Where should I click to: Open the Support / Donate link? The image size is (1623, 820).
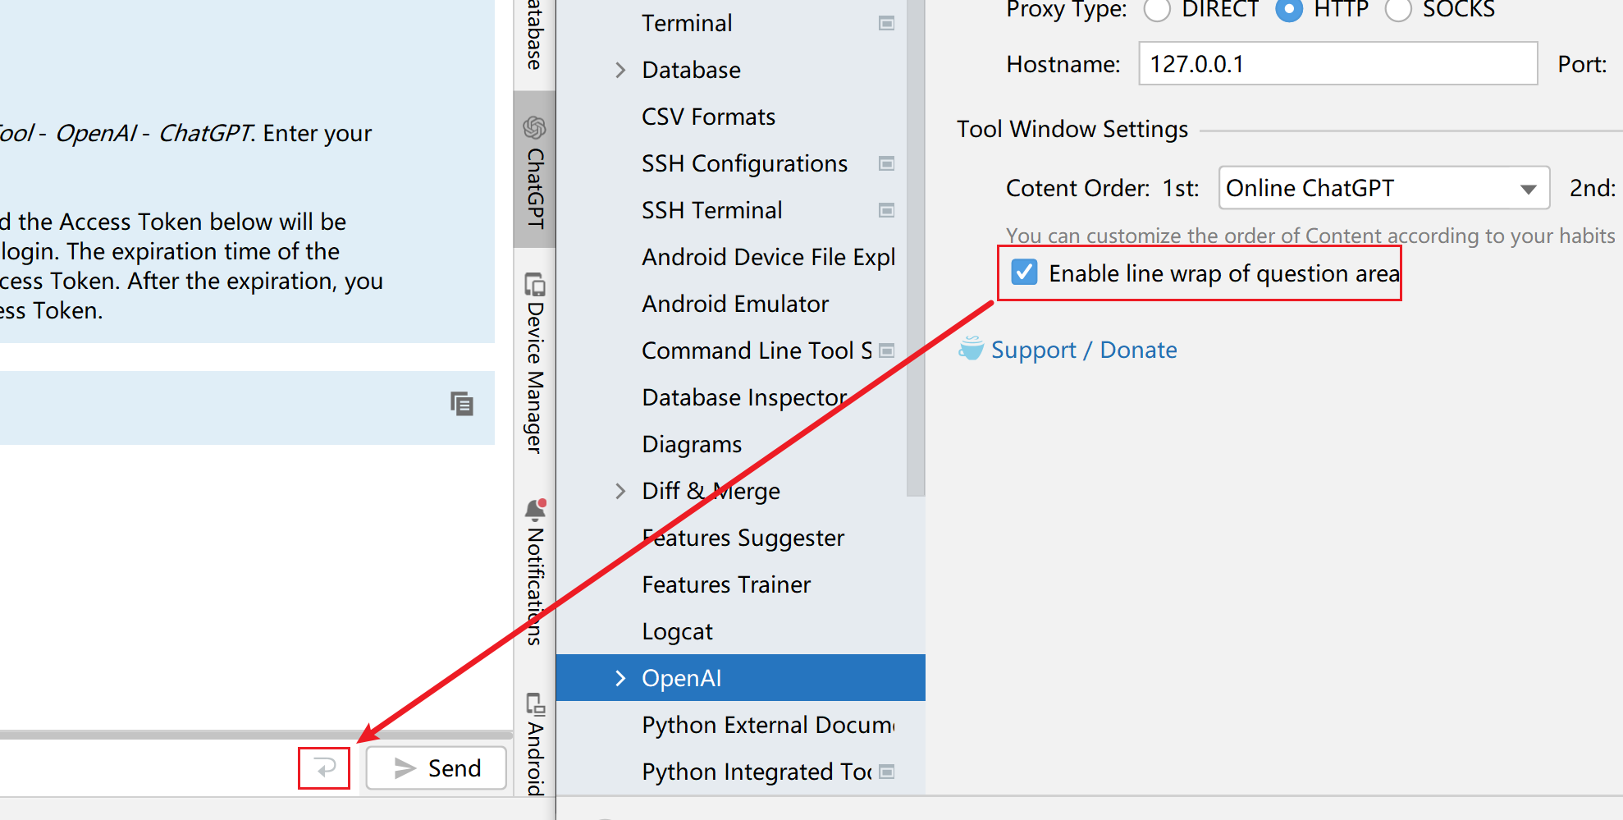tap(1084, 350)
